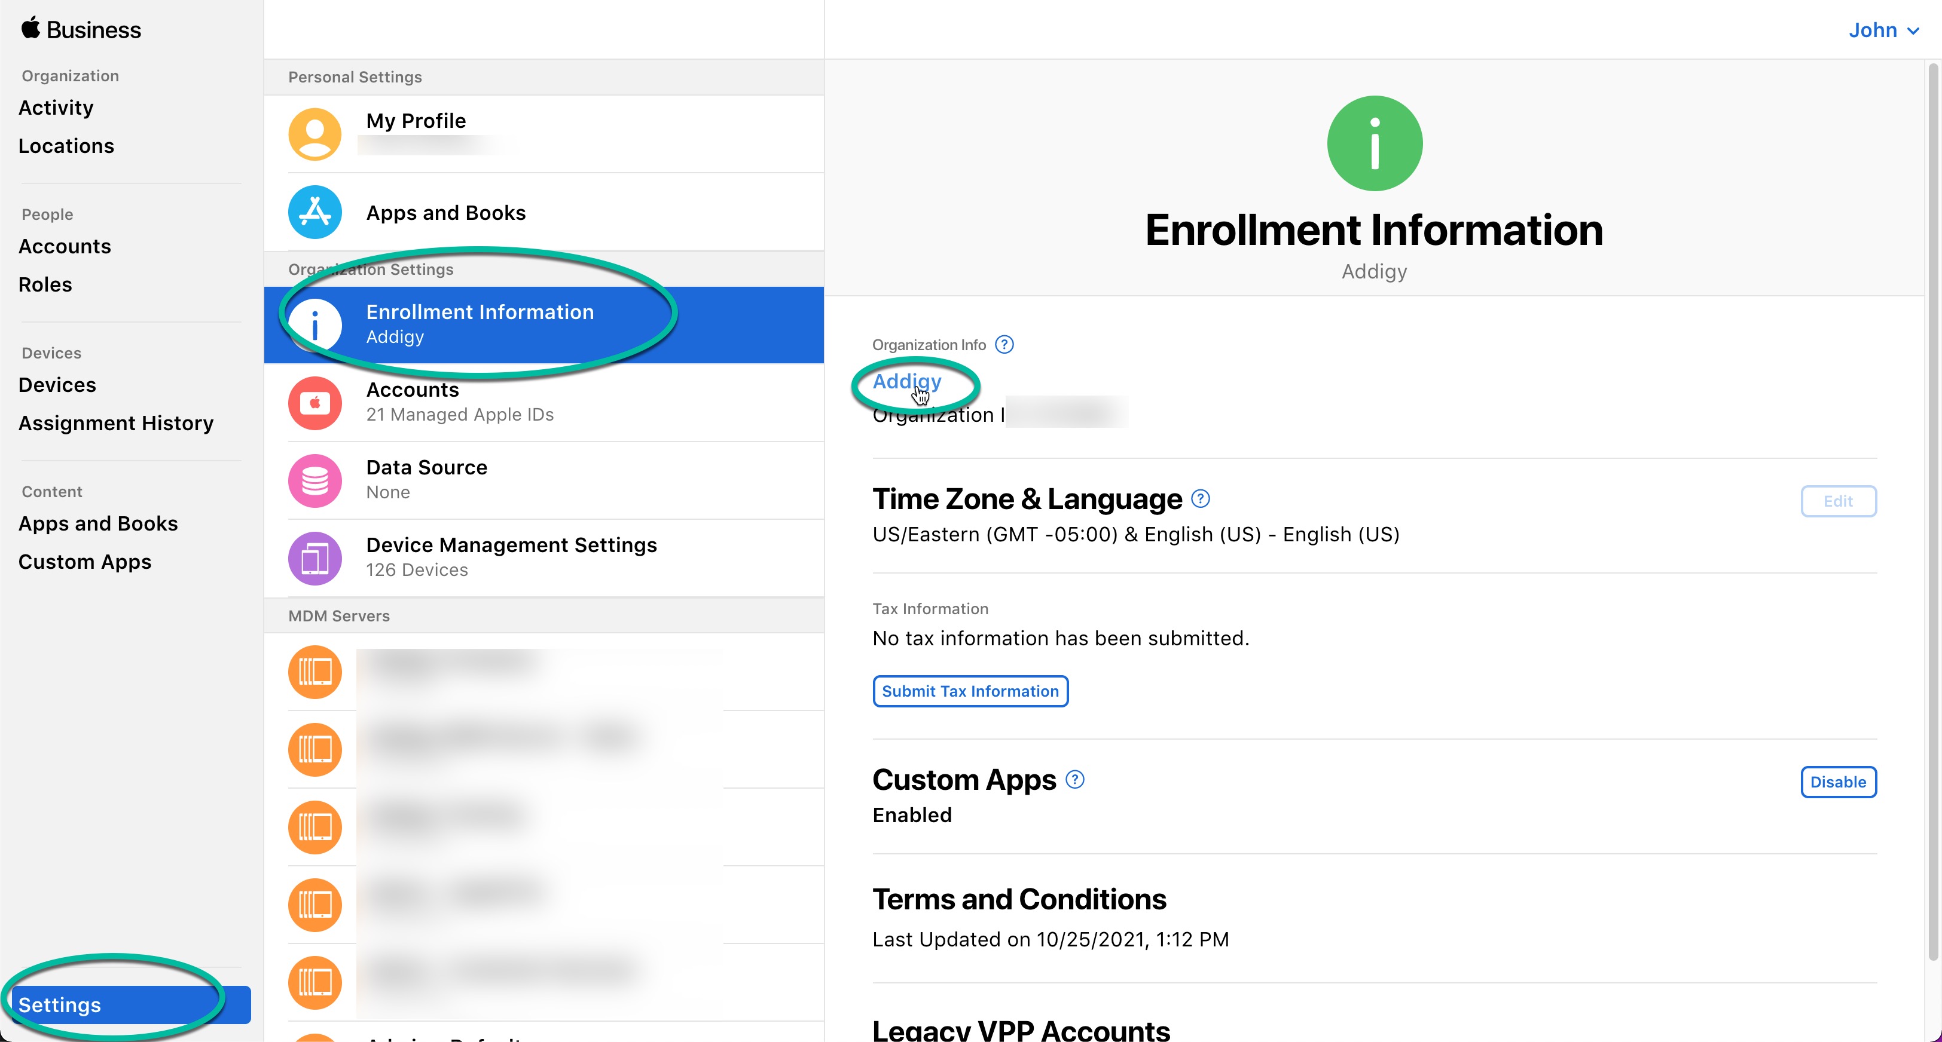Open the My Profile avatar icon
This screenshot has width=1942, height=1042.
pos(314,133)
